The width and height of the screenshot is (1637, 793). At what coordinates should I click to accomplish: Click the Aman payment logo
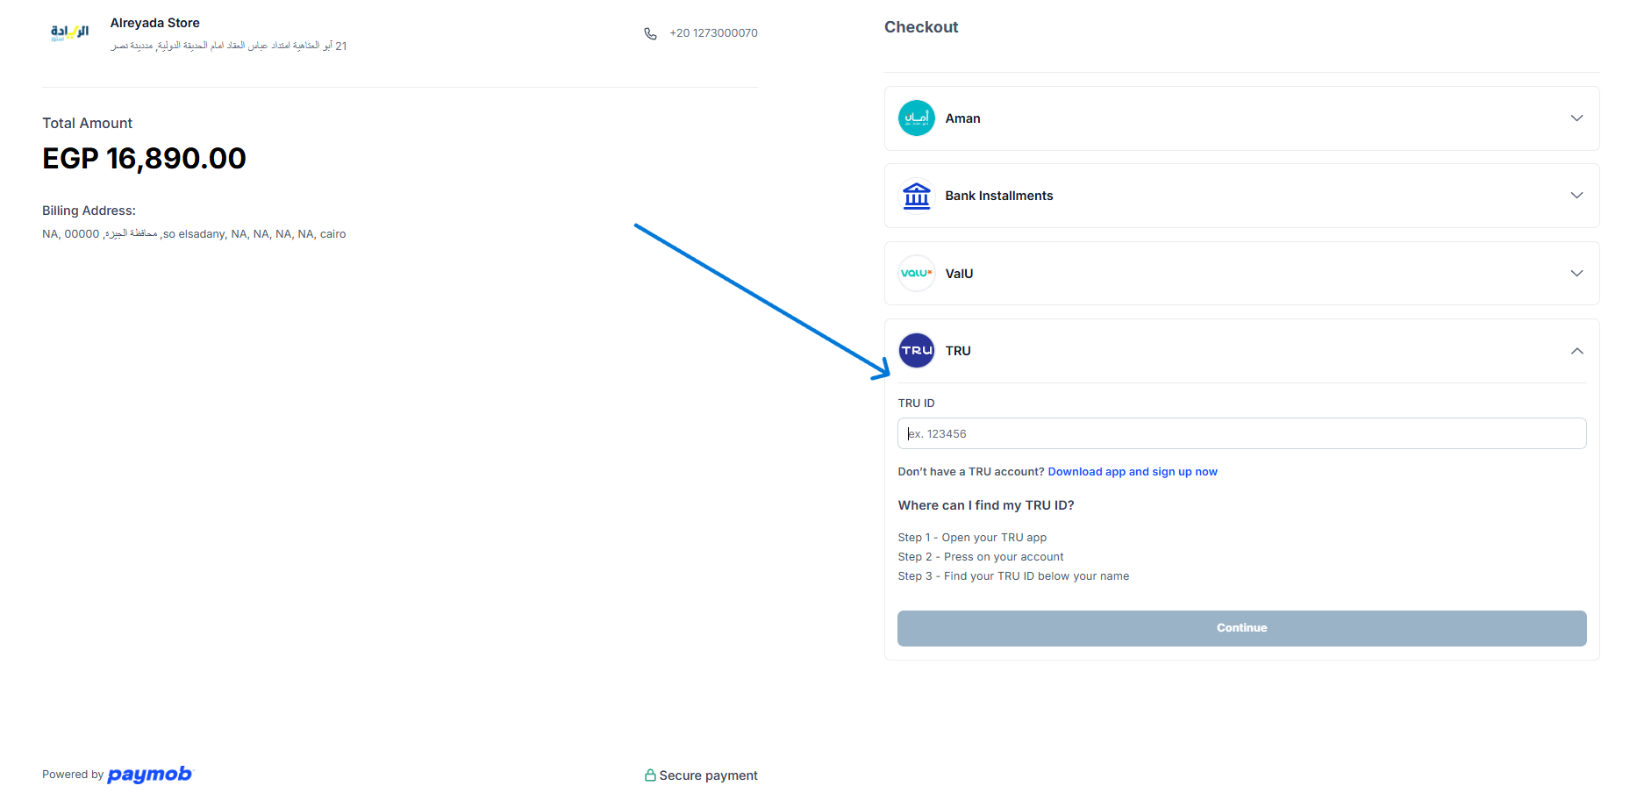coord(916,118)
